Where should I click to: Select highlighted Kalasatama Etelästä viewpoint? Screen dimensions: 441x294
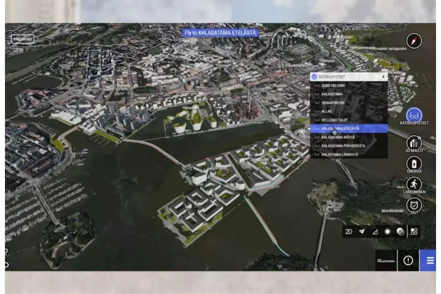[x=349, y=129]
